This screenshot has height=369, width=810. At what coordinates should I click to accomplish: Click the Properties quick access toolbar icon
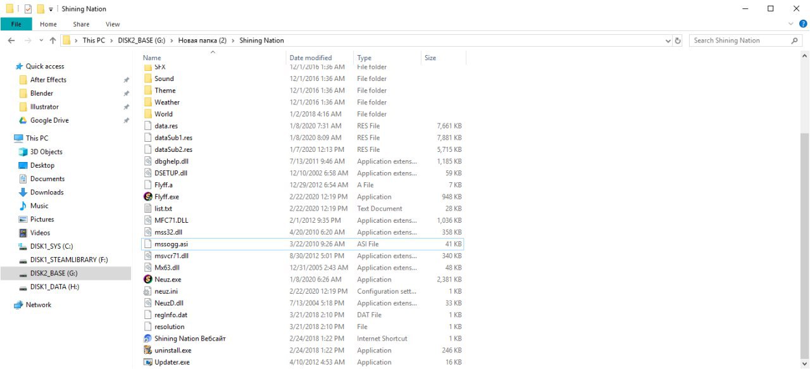coord(28,9)
